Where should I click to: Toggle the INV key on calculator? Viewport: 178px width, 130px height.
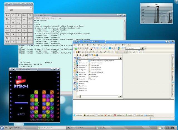8,19
